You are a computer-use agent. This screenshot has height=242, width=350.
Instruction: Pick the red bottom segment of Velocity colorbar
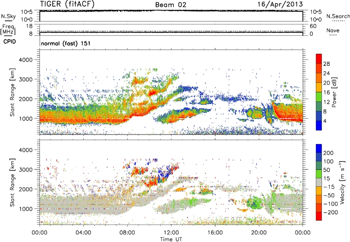point(319,217)
